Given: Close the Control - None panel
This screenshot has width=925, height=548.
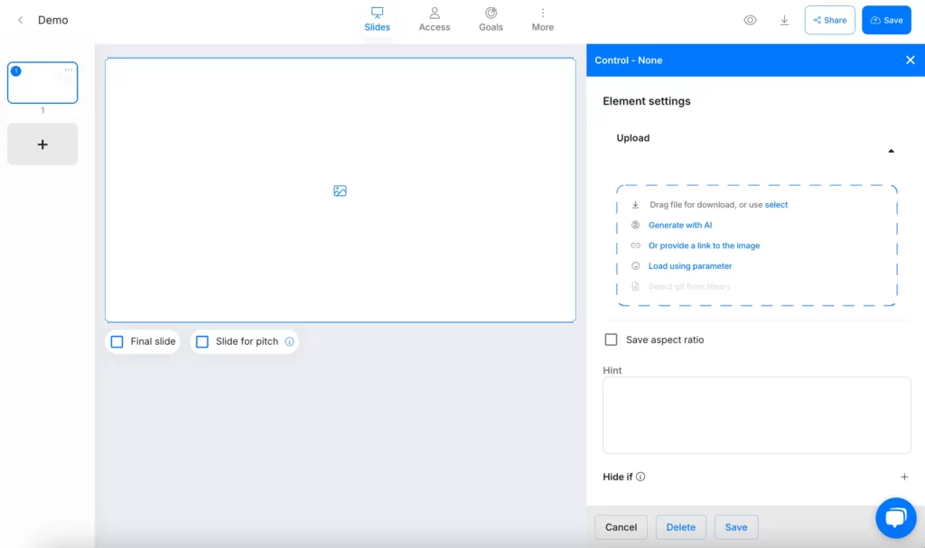Looking at the screenshot, I should (910, 60).
